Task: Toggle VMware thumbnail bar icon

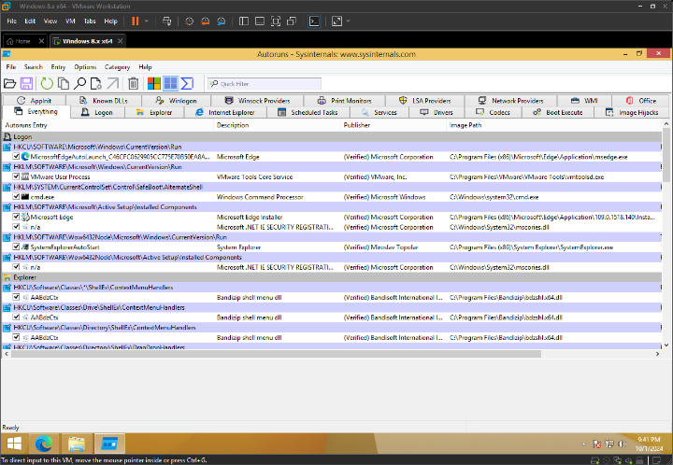Action: point(260,21)
